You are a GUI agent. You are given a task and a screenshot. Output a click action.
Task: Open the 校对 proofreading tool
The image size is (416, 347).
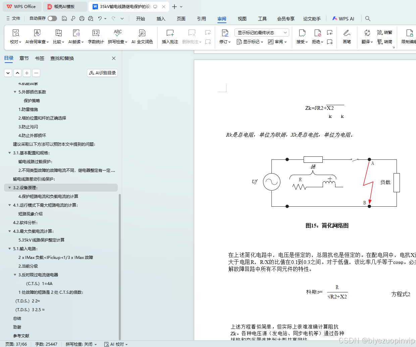[15, 37]
